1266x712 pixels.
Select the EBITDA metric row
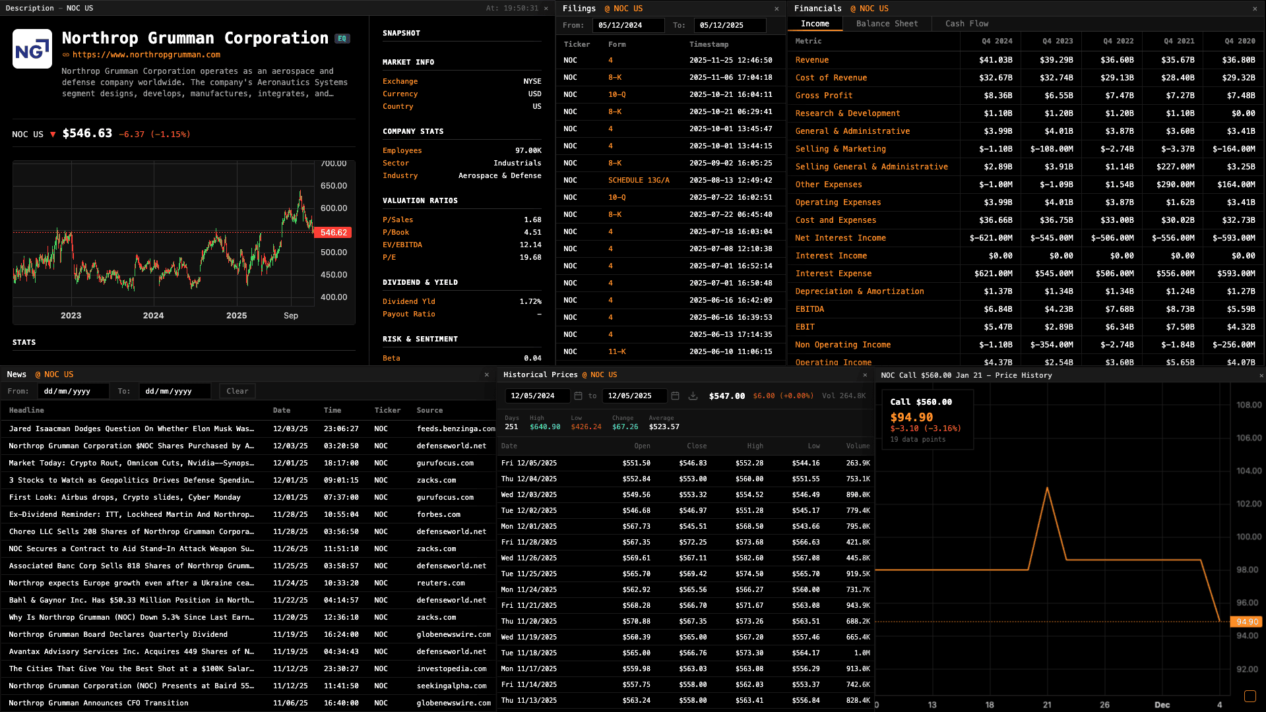(1025, 309)
